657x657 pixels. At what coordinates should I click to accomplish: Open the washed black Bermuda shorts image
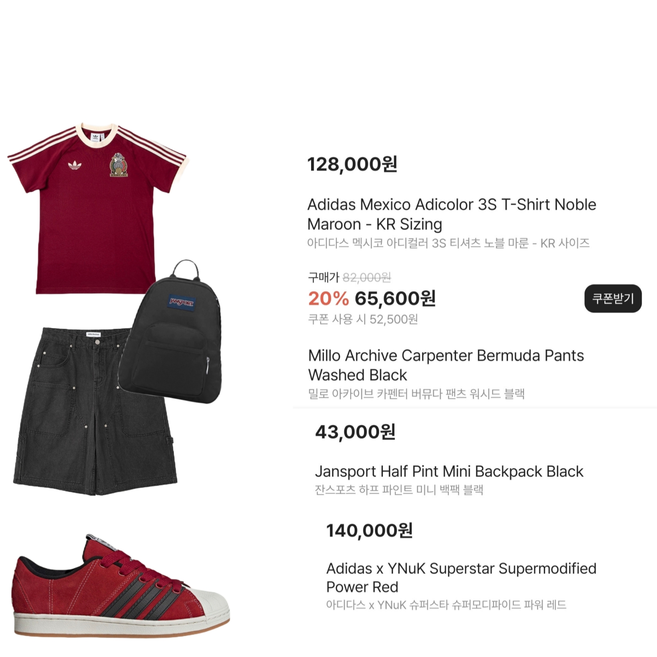95,411
